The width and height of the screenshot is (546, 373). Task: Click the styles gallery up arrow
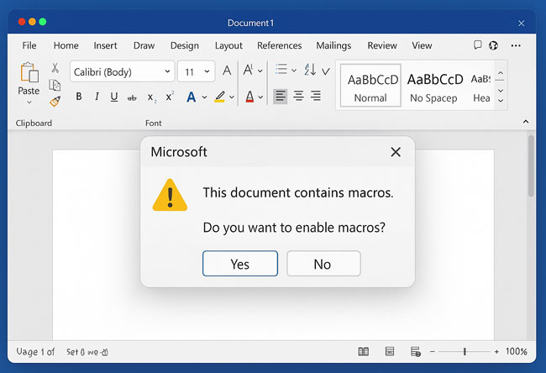point(501,73)
